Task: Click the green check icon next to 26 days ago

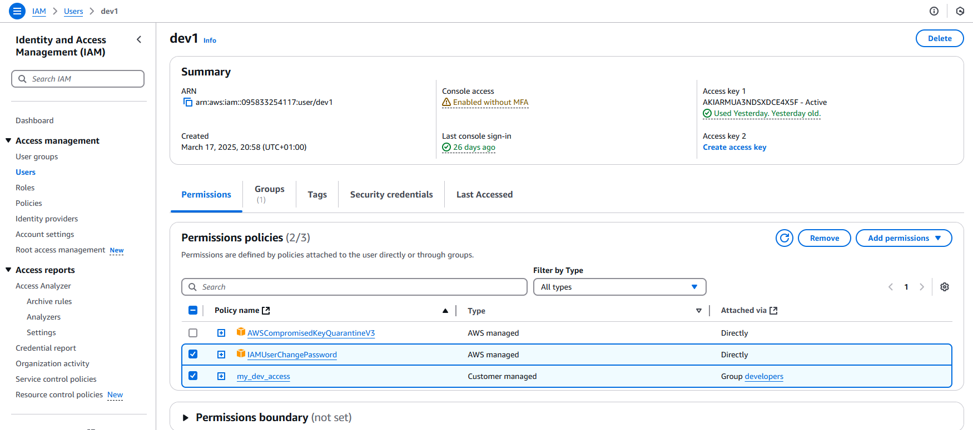Action: 446,147
